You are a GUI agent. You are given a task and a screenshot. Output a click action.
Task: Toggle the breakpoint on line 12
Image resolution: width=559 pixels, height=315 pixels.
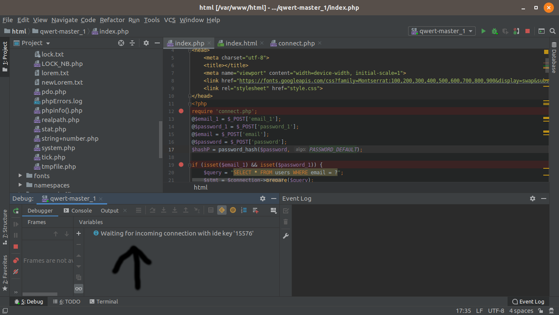[181, 111]
